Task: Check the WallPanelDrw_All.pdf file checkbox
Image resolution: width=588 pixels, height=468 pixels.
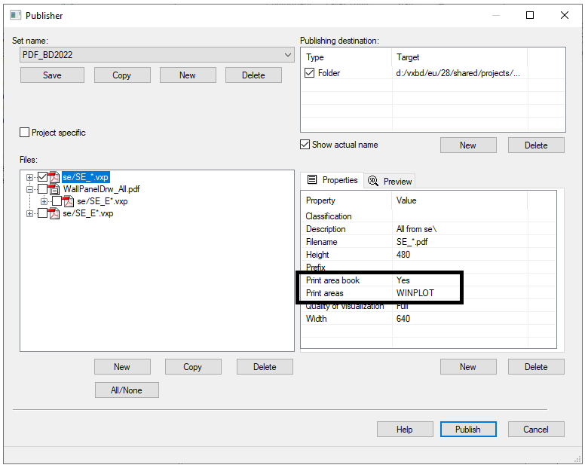Action: [x=42, y=189]
